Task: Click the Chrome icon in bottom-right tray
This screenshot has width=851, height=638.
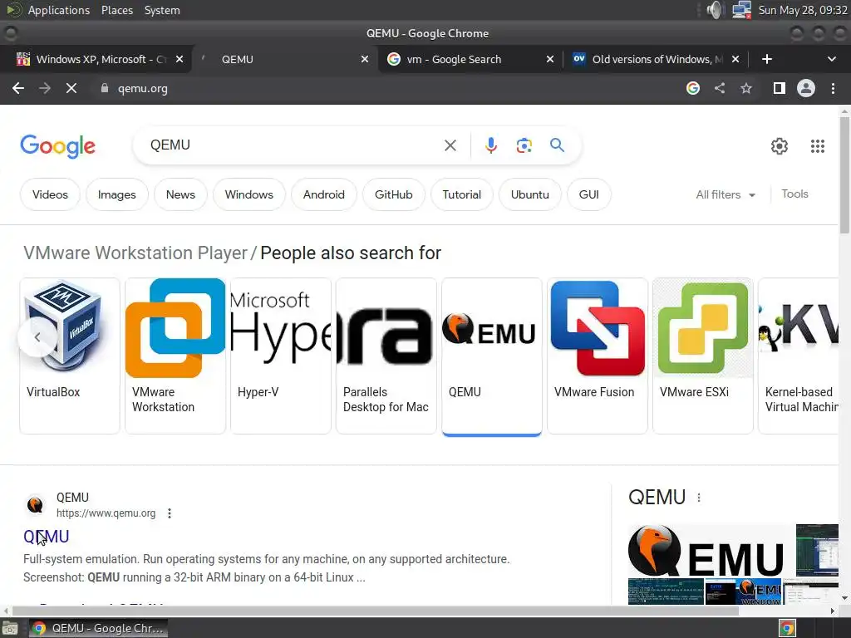Action: [x=788, y=628]
